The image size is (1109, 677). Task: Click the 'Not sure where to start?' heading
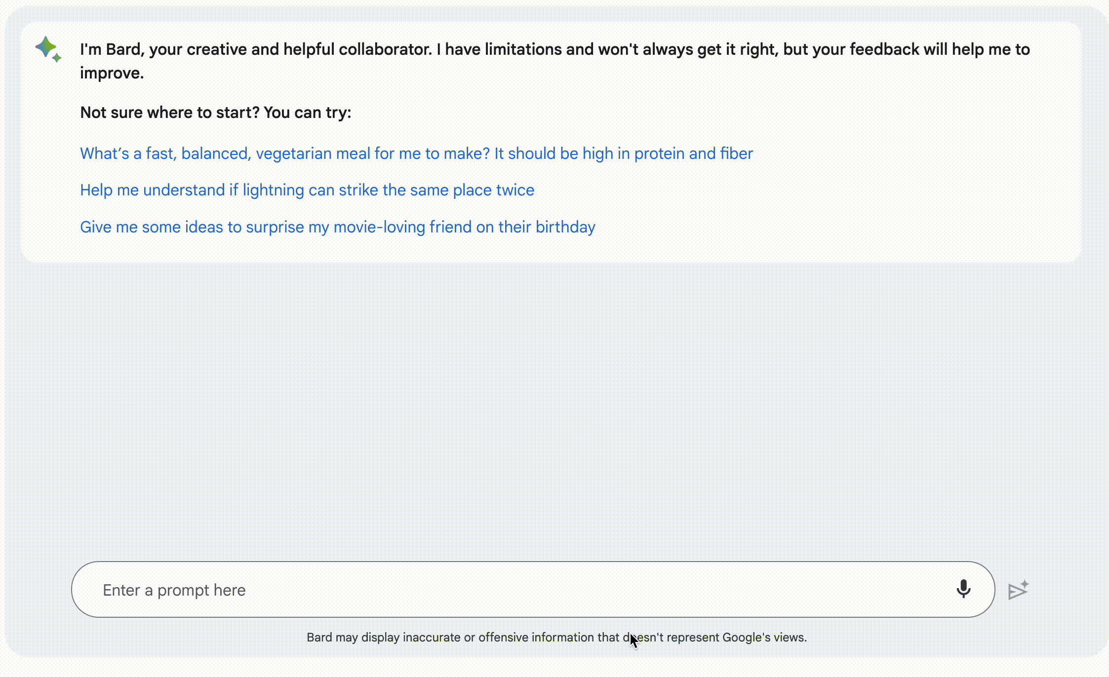(x=169, y=113)
